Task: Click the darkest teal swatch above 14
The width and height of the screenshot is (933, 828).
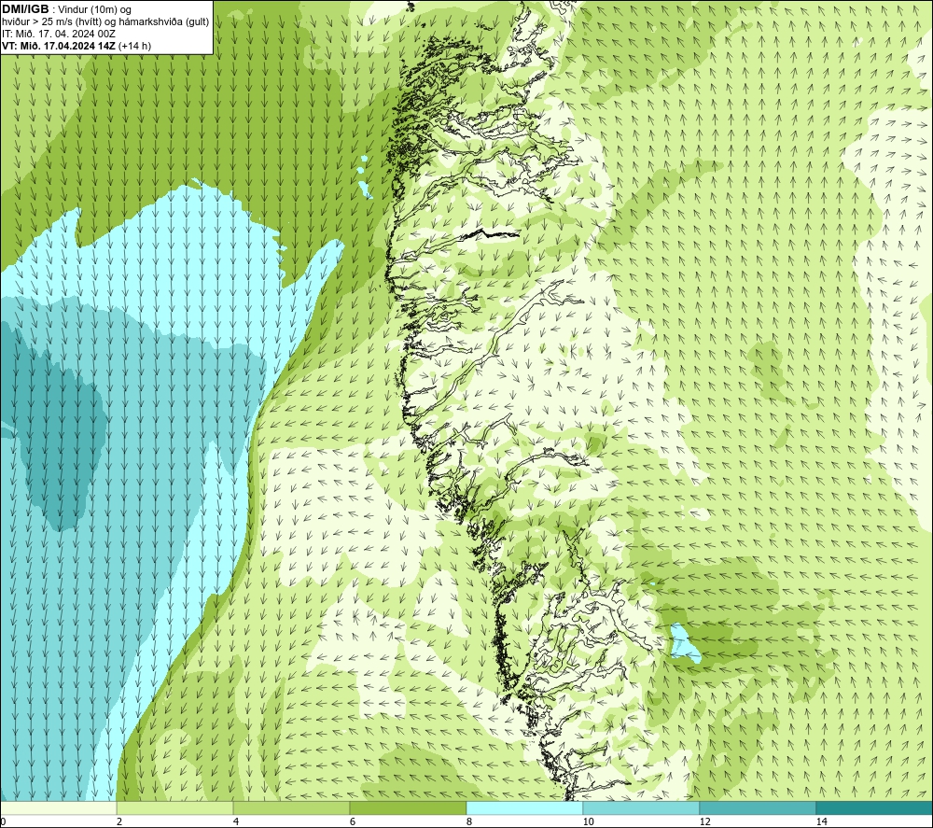Action: (x=874, y=808)
